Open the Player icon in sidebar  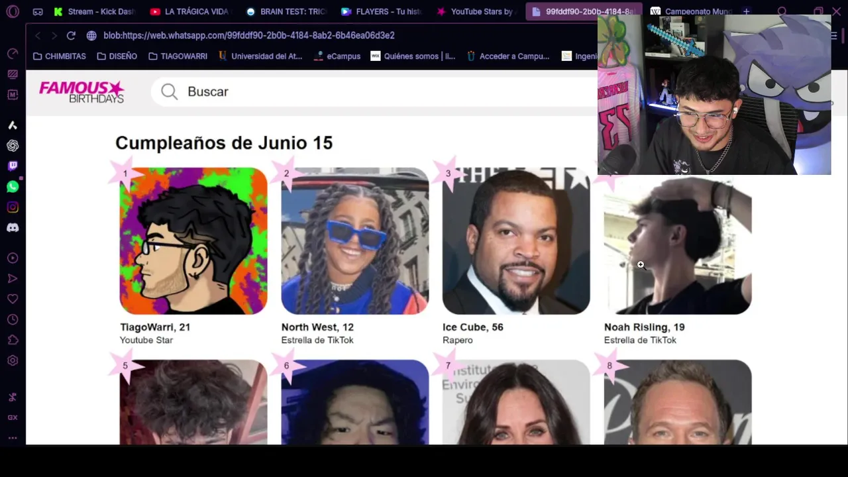[13, 258]
